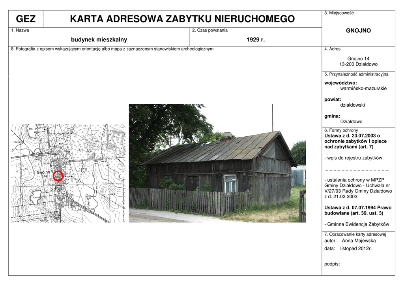The height and width of the screenshot is (286, 404).
Task: Select the title KARTA ADRESOWA ZABYTKU NIERUCHOMEGO
Action: click(182, 19)
